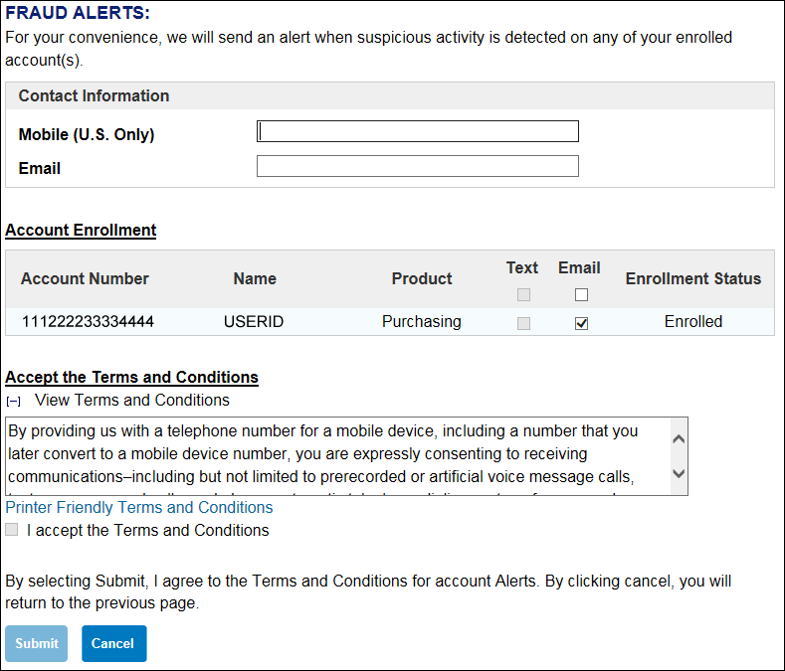Click the terms box scroll down arrow
The height and width of the screenshot is (671, 785).
679,474
